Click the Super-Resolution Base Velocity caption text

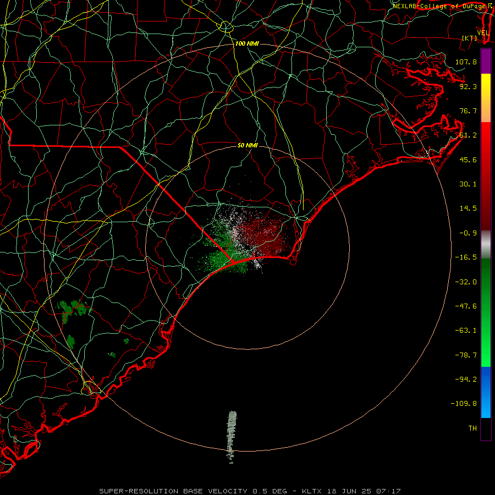tap(250, 491)
